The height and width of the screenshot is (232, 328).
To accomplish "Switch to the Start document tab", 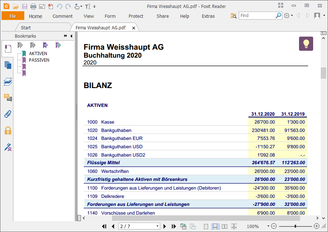I will [x=26, y=28].
